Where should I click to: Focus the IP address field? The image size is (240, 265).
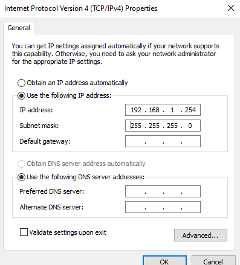click(163, 110)
